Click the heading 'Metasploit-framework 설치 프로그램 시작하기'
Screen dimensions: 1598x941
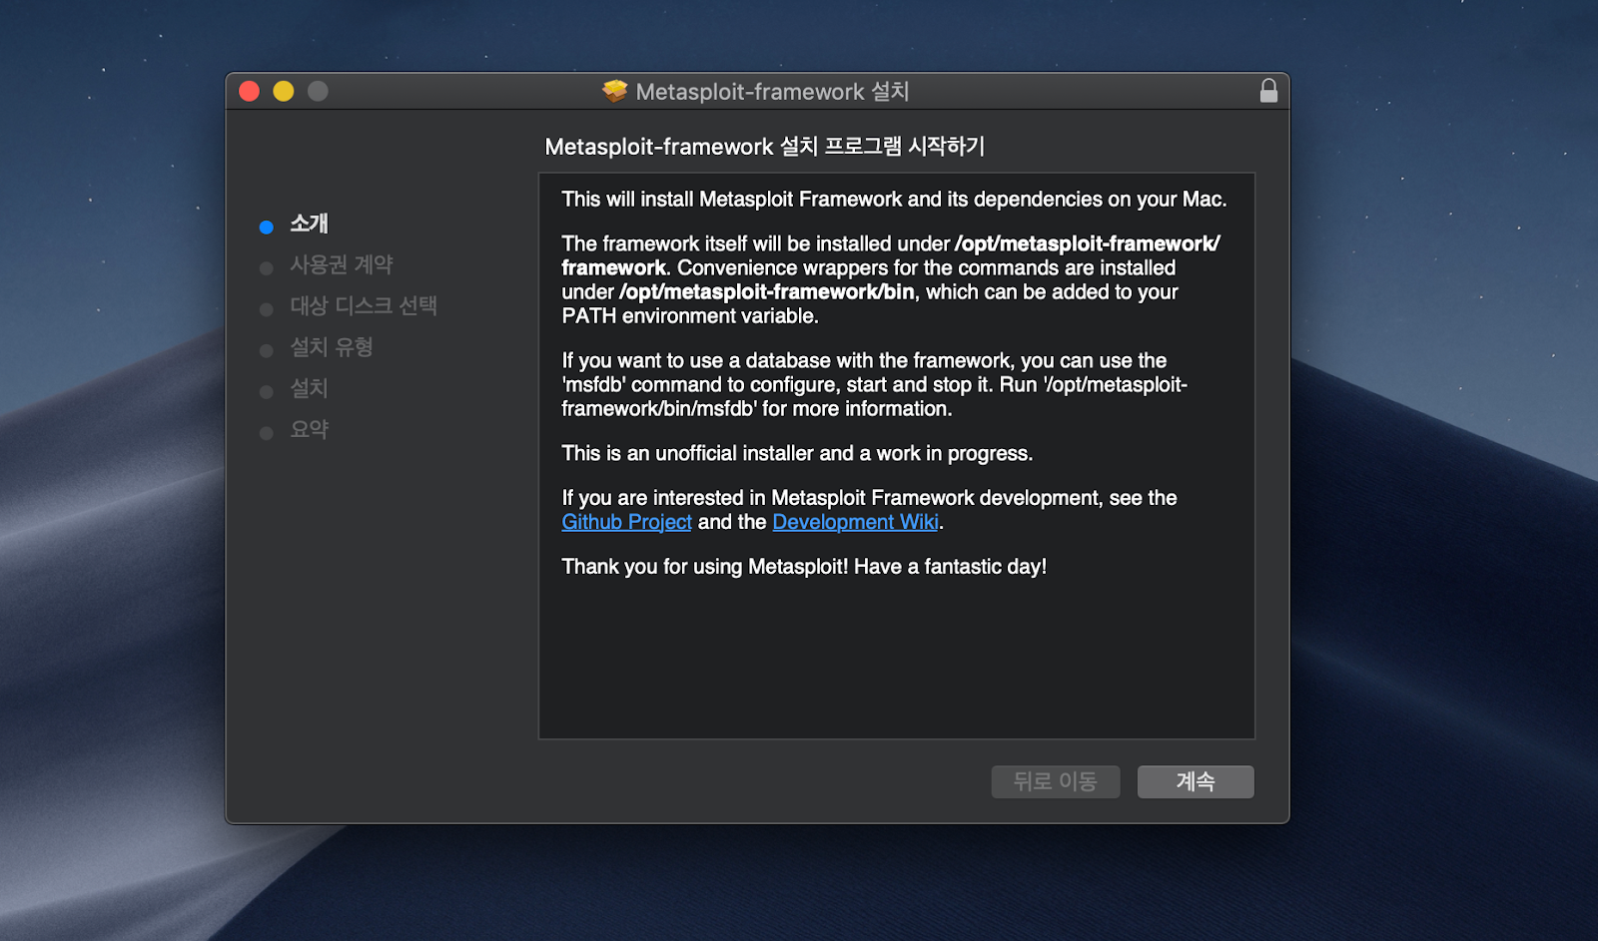tap(765, 147)
